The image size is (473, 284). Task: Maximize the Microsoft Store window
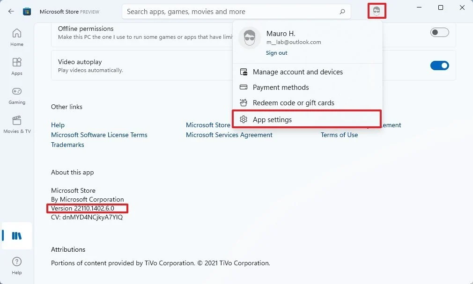coord(441,7)
